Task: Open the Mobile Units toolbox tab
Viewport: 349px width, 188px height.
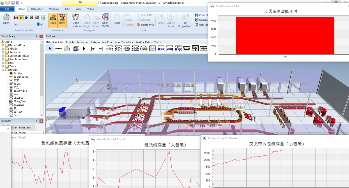Action: pos(144,42)
